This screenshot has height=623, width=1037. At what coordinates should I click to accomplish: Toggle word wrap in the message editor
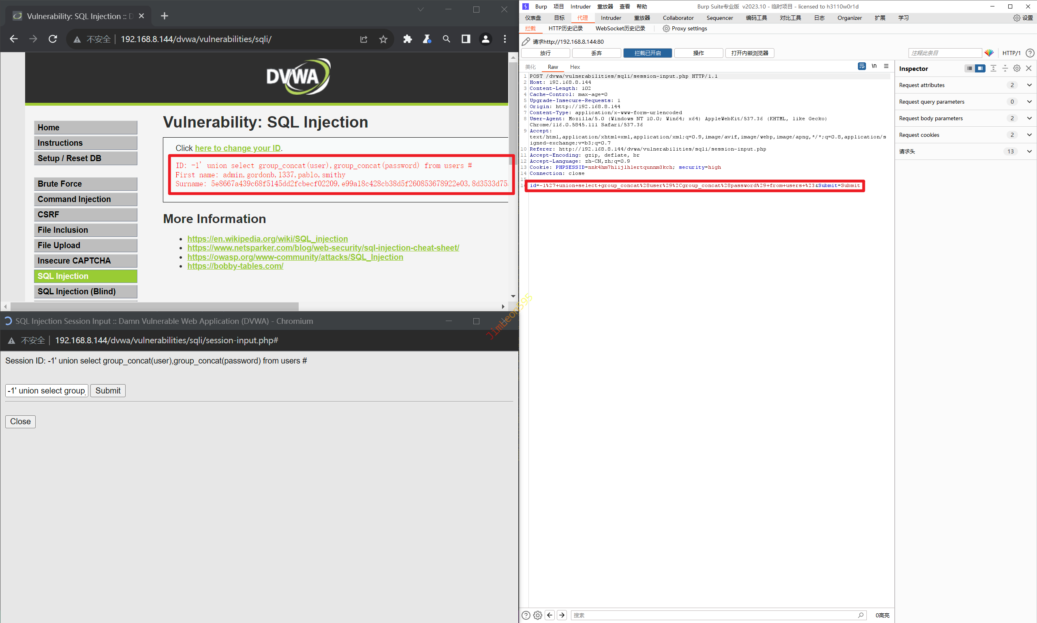pos(862,66)
